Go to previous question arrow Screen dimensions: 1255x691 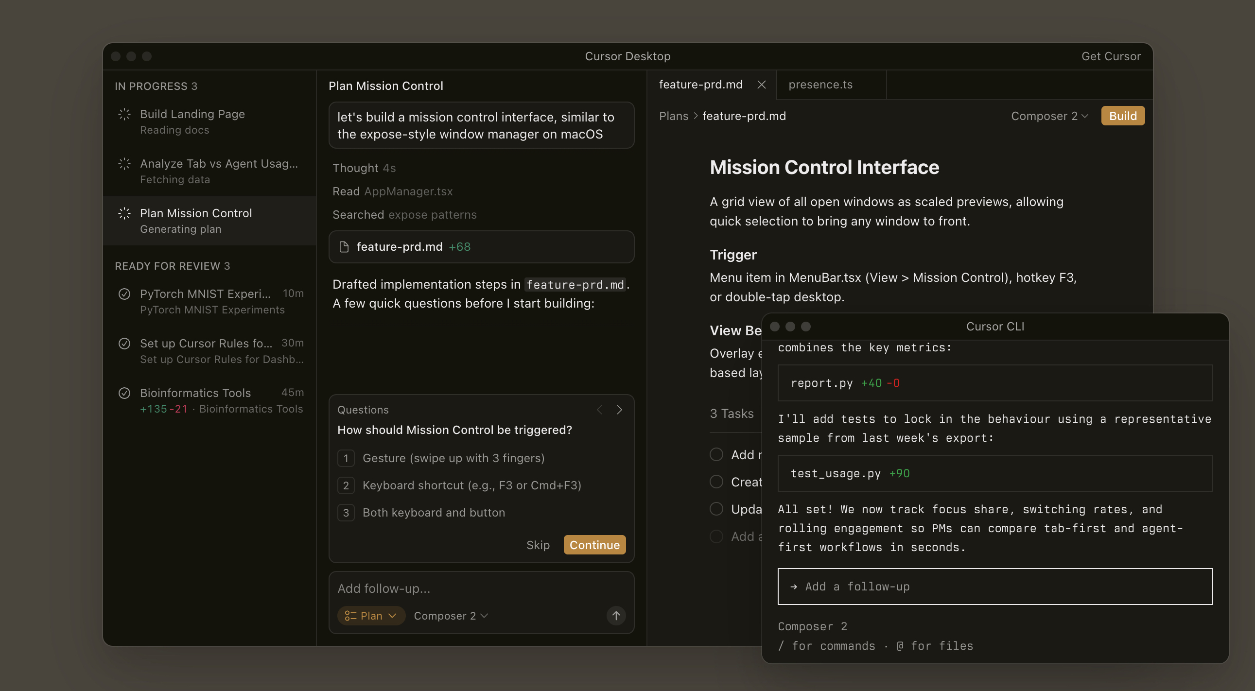(599, 410)
